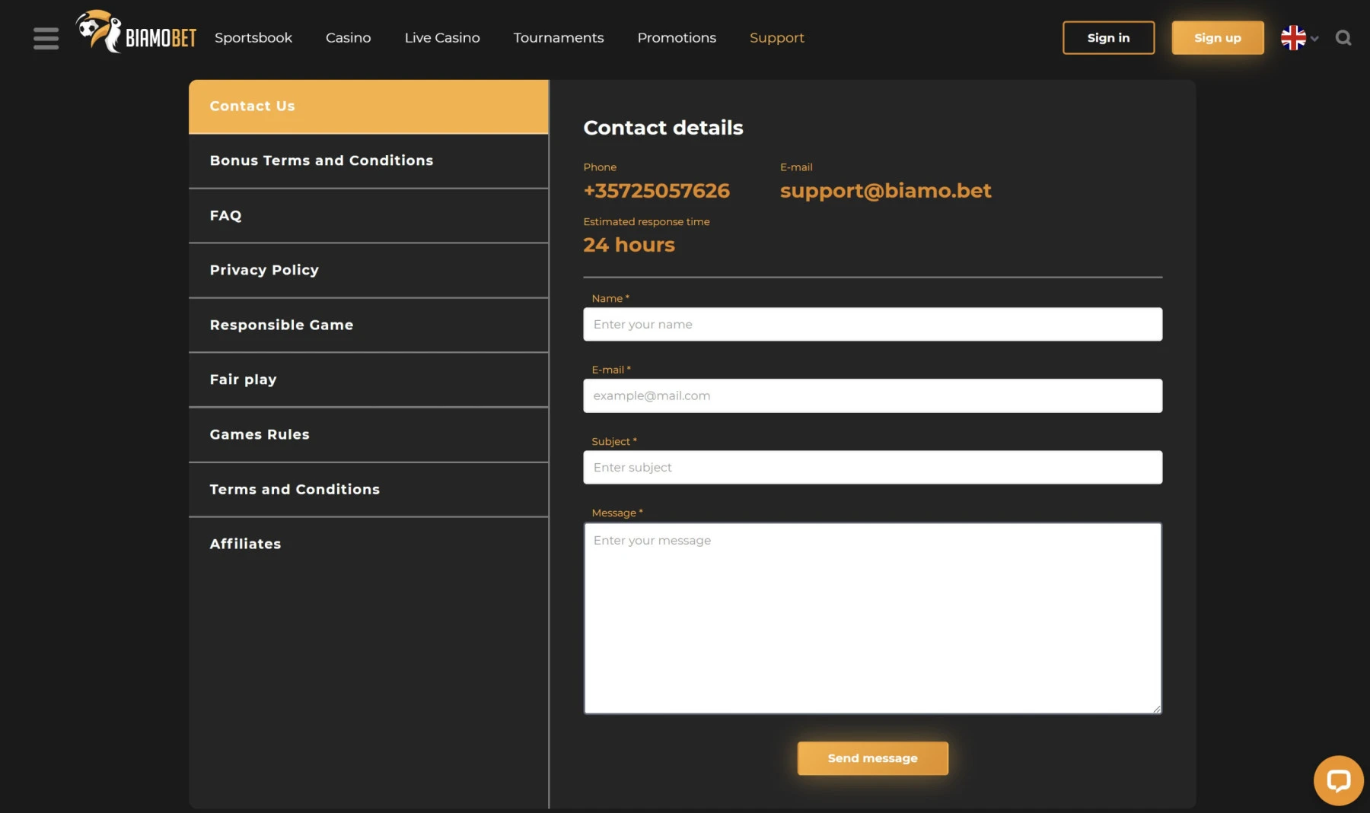
Task: Click the Sign in button
Action: tap(1108, 38)
